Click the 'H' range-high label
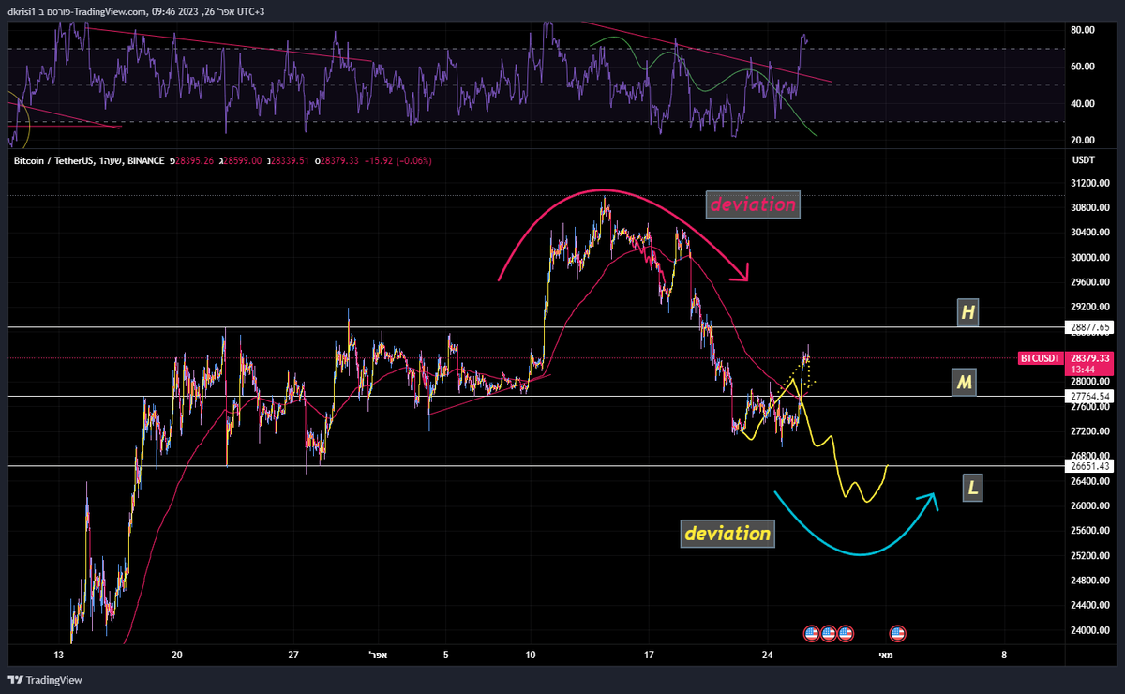The height and width of the screenshot is (694, 1125). (x=967, y=312)
